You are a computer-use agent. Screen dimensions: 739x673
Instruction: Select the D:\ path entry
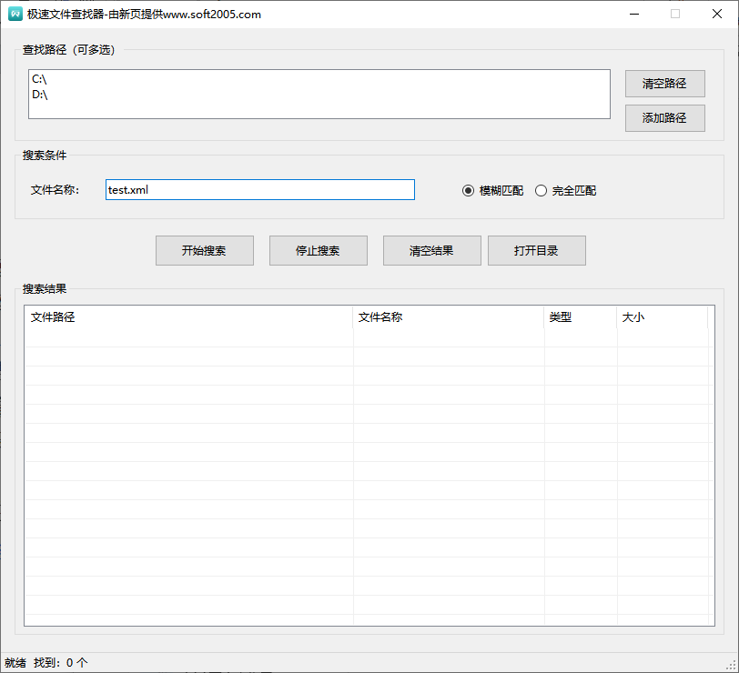point(39,94)
